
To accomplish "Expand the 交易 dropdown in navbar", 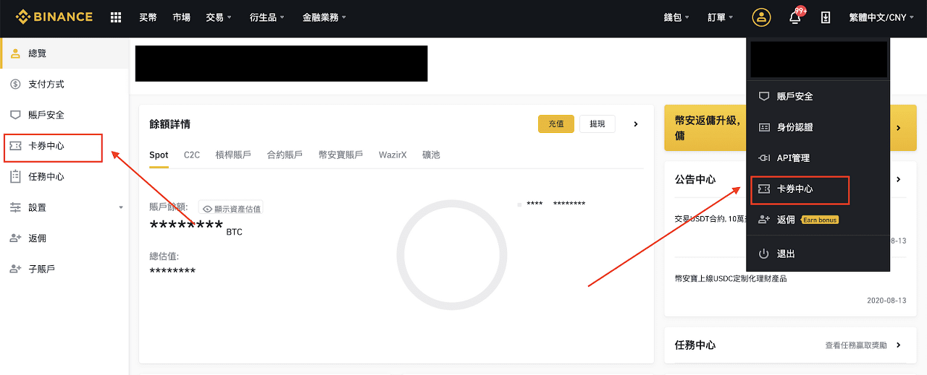I will tap(219, 17).
